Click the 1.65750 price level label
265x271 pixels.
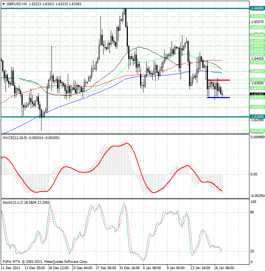257,16
